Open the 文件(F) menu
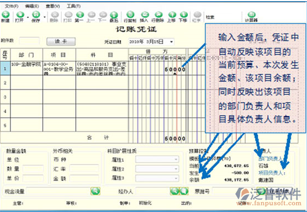This screenshot has width=307, height=212. click(12, 6)
